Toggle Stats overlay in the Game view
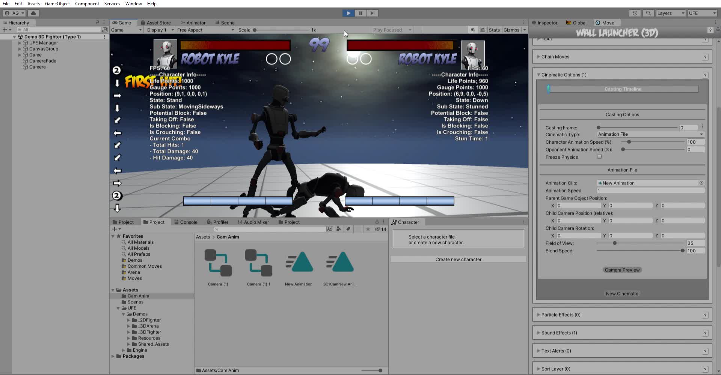Viewport: 721px width, 375px height. point(494,30)
